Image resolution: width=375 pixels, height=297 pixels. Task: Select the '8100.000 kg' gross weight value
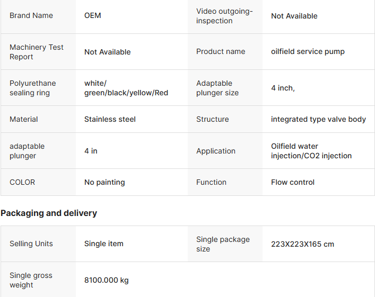pos(106,280)
